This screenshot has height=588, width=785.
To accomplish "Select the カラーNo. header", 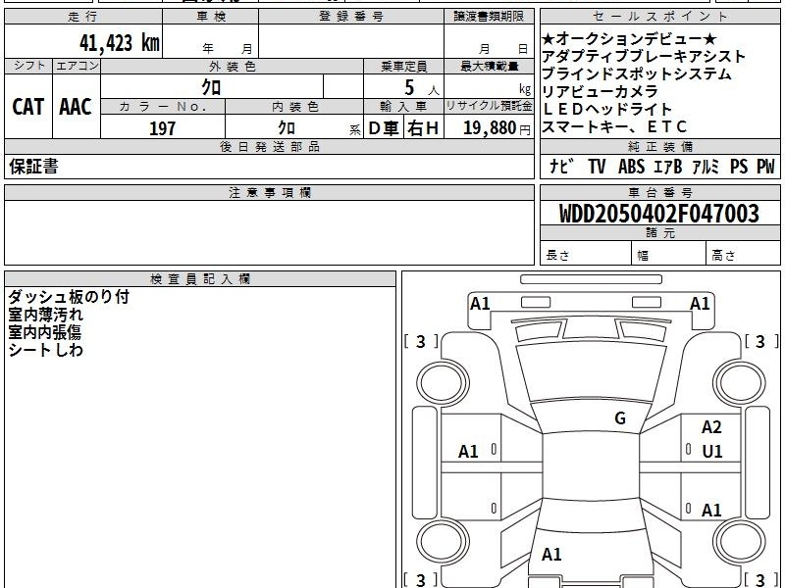I will click(x=163, y=107).
